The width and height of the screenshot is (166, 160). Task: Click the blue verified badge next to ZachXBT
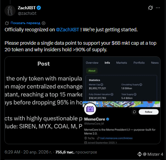point(39,8)
